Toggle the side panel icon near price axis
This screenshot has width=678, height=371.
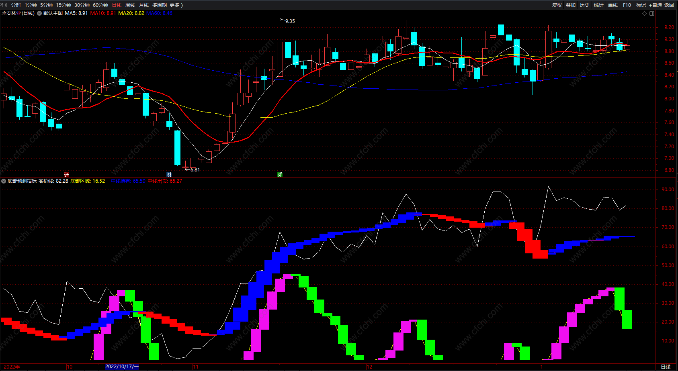tap(652, 13)
